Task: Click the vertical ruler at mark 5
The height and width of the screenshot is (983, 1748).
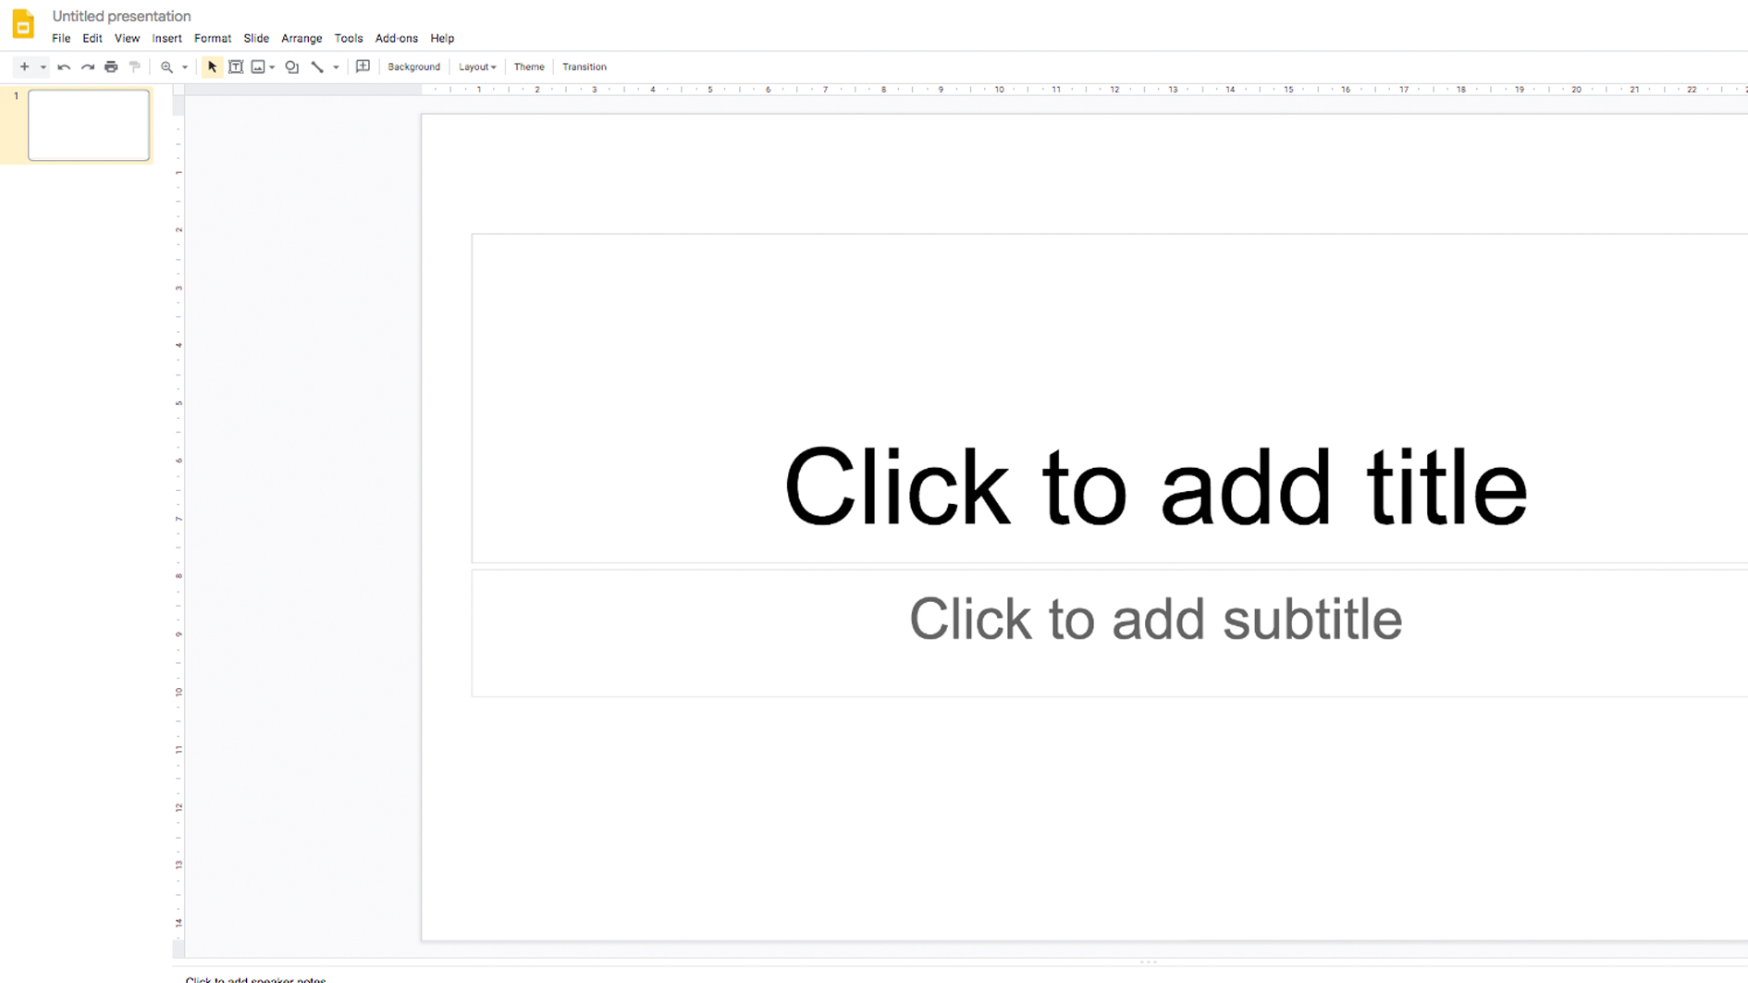Action: tap(178, 403)
